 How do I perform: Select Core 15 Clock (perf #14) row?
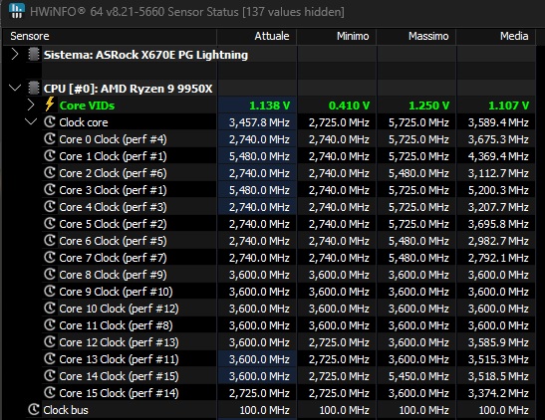[x=119, y=393]
